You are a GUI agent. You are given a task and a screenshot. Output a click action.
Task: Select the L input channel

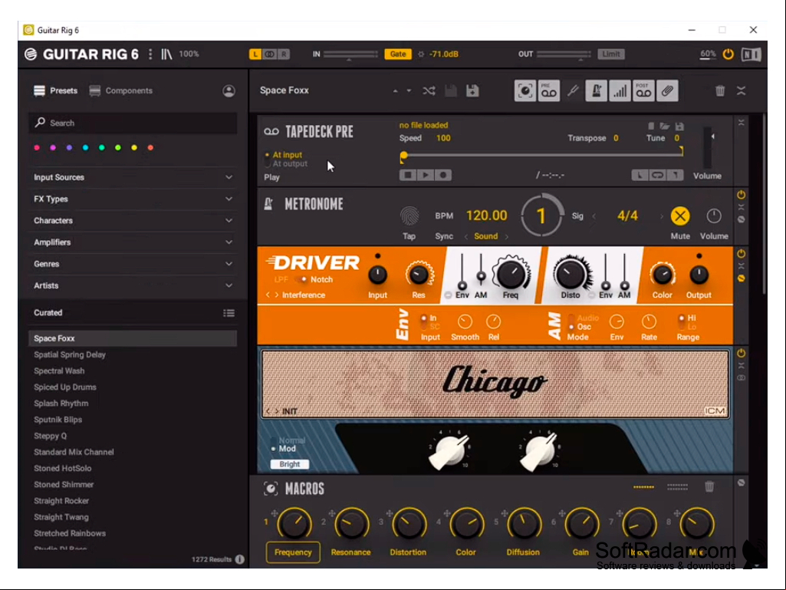coord(255,54)
